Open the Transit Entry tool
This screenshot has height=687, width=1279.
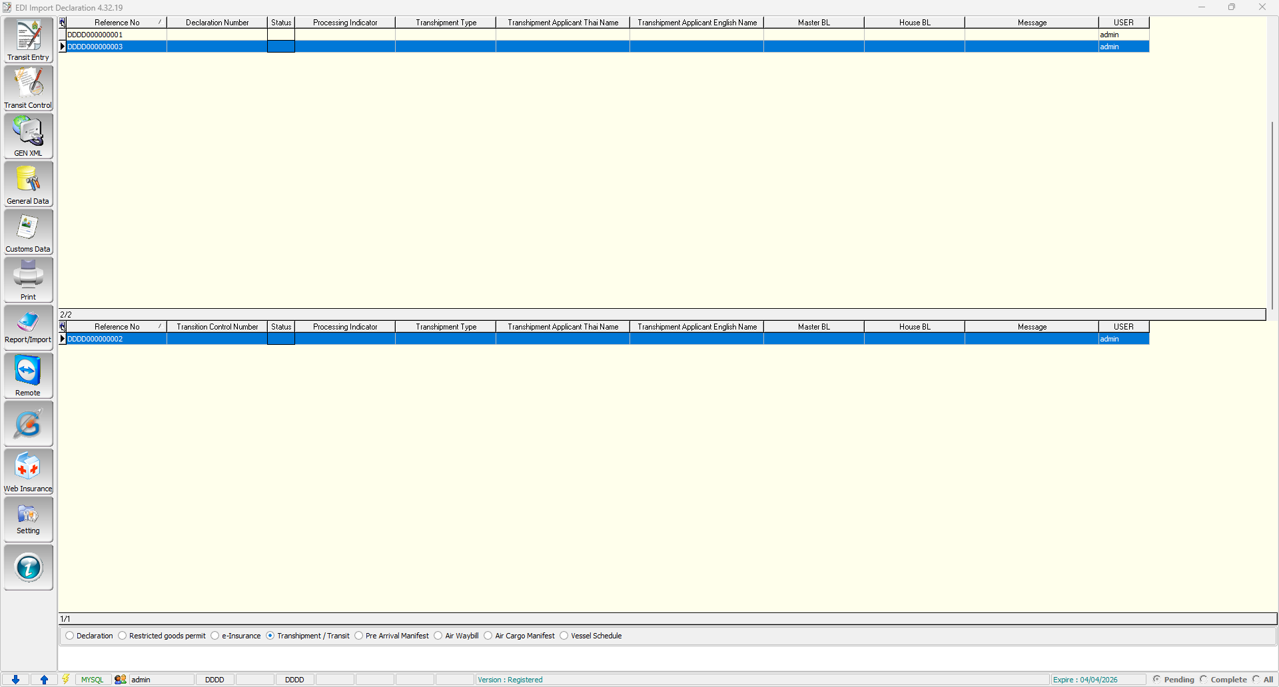click(28, 41)
